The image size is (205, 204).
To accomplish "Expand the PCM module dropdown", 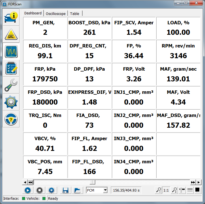I will [x=105, y=190].
